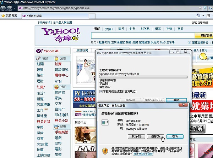This screenshot has height=158, width=213.
Task: Click the 登入 sign-in link
Action: point(196,50)
